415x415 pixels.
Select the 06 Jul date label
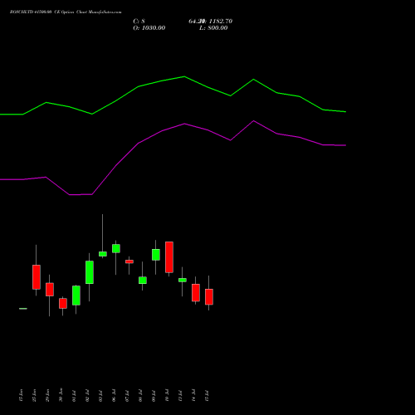coord(114,395)
